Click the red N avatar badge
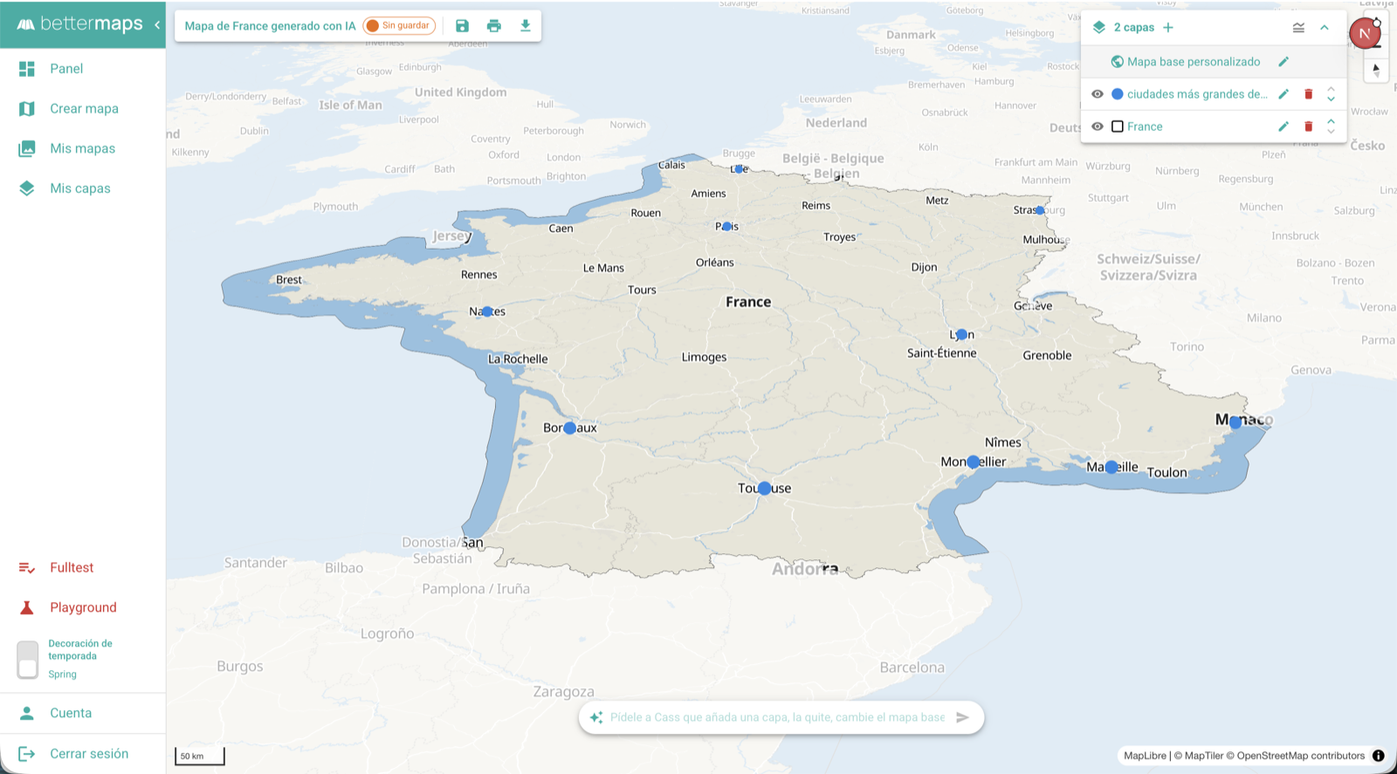 pos(1365,34)
